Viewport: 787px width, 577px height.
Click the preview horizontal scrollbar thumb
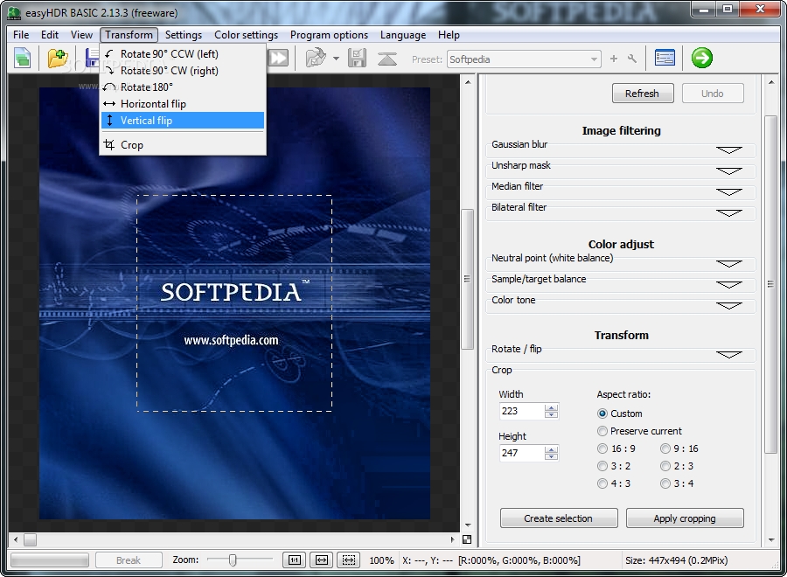point(30,539)
